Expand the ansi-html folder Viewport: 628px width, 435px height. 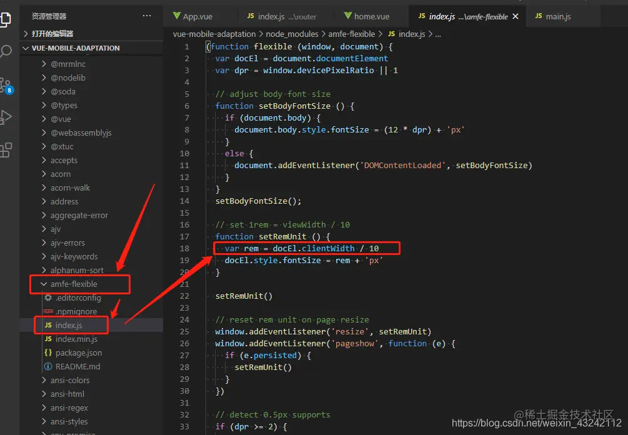(91, 394)
